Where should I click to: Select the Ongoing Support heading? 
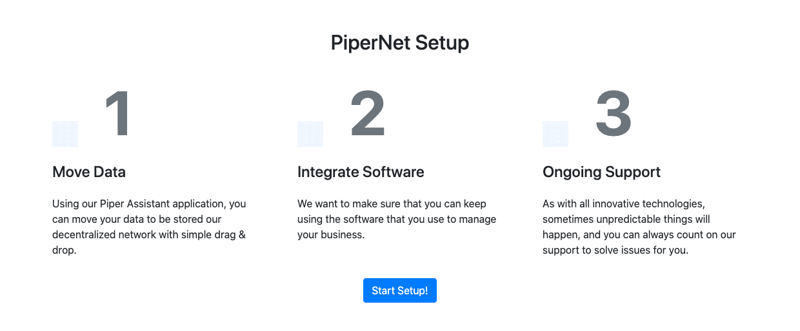pos(601,172)
